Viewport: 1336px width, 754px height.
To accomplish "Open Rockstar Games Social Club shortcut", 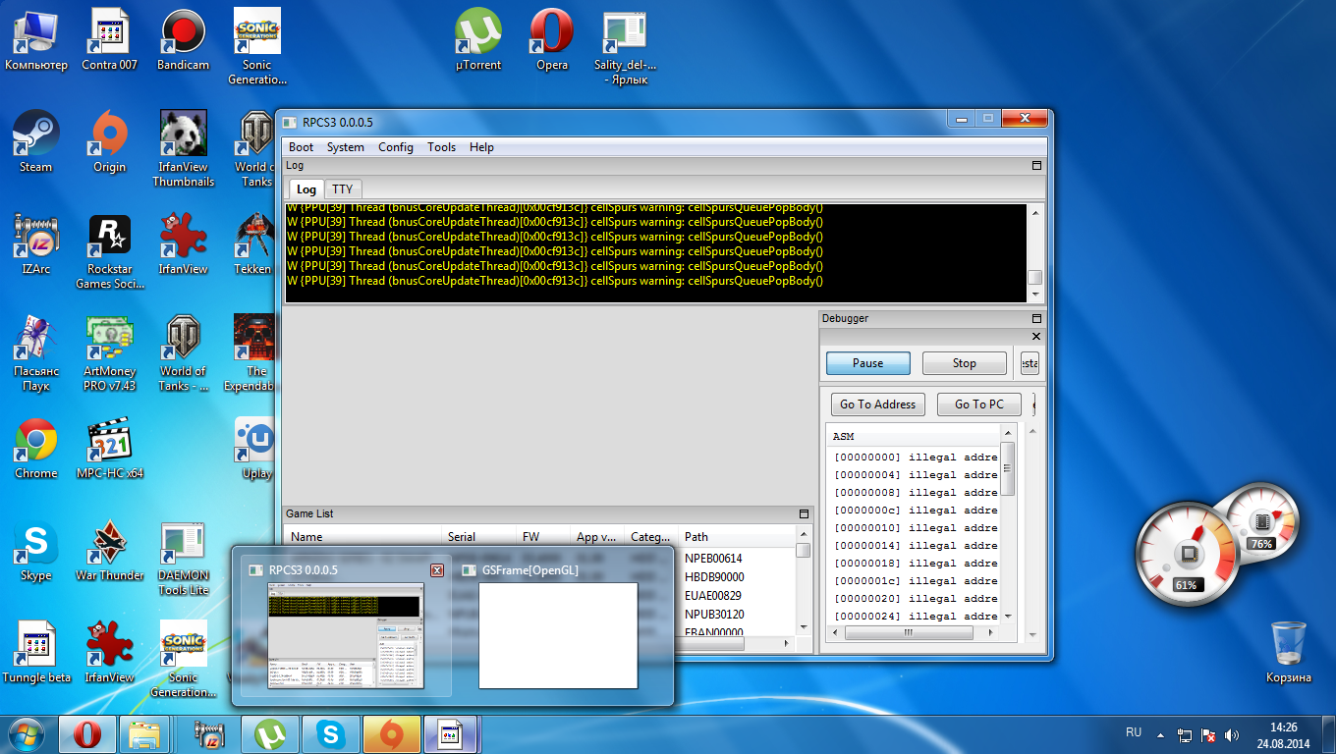I will coord(110,250).
